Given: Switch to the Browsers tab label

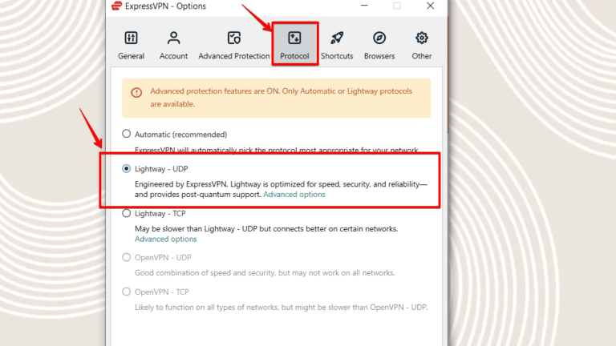Looking at the screenshot, I should tap(379, 56).
